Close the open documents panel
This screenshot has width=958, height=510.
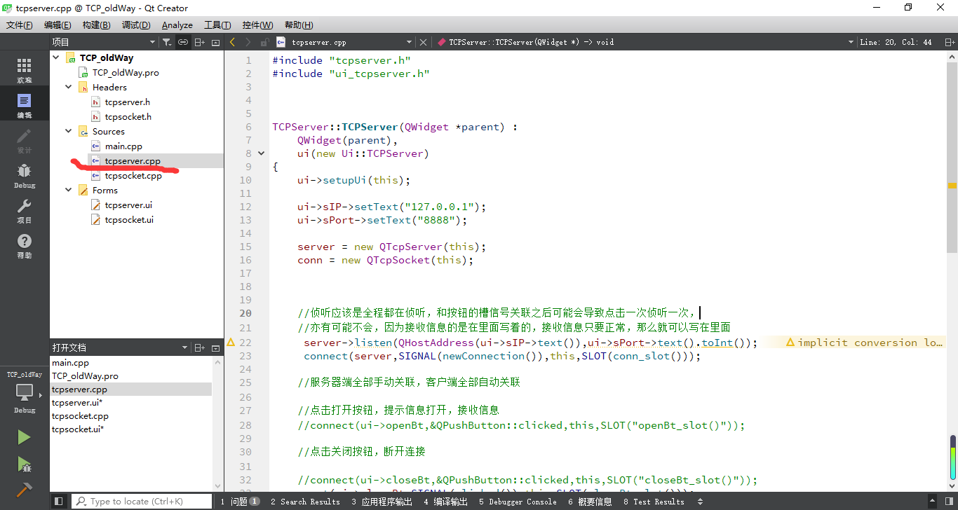pos(215,347)
